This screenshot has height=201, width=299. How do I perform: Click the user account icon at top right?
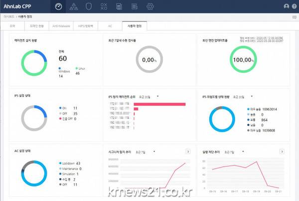286,6
